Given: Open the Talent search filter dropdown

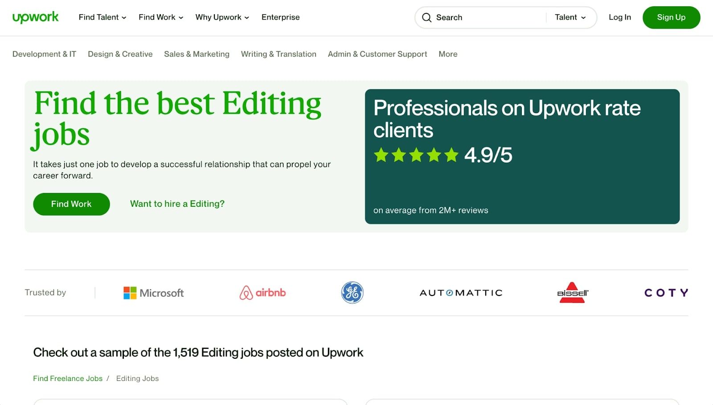Looking at the screenshot, I should click(x=570, y=17).
